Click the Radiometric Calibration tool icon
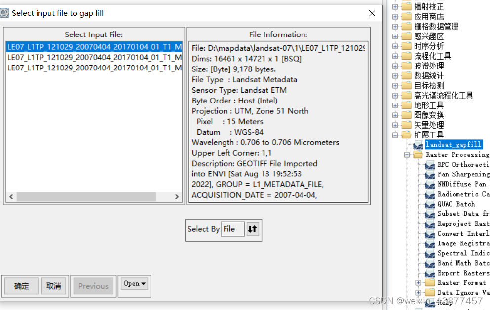The width and height of the screenshot is (490, 310). (430, 194)
